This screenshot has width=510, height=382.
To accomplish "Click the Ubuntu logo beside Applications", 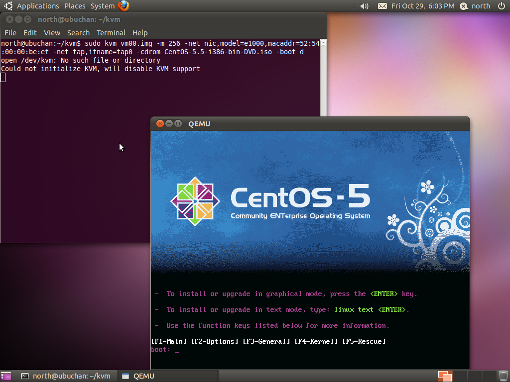I will tap(8, 6).
